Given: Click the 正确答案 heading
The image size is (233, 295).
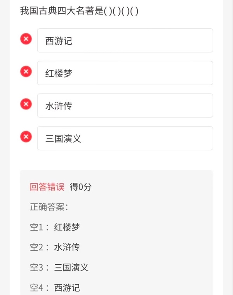Looking at the screenshot, I should 49,207.
